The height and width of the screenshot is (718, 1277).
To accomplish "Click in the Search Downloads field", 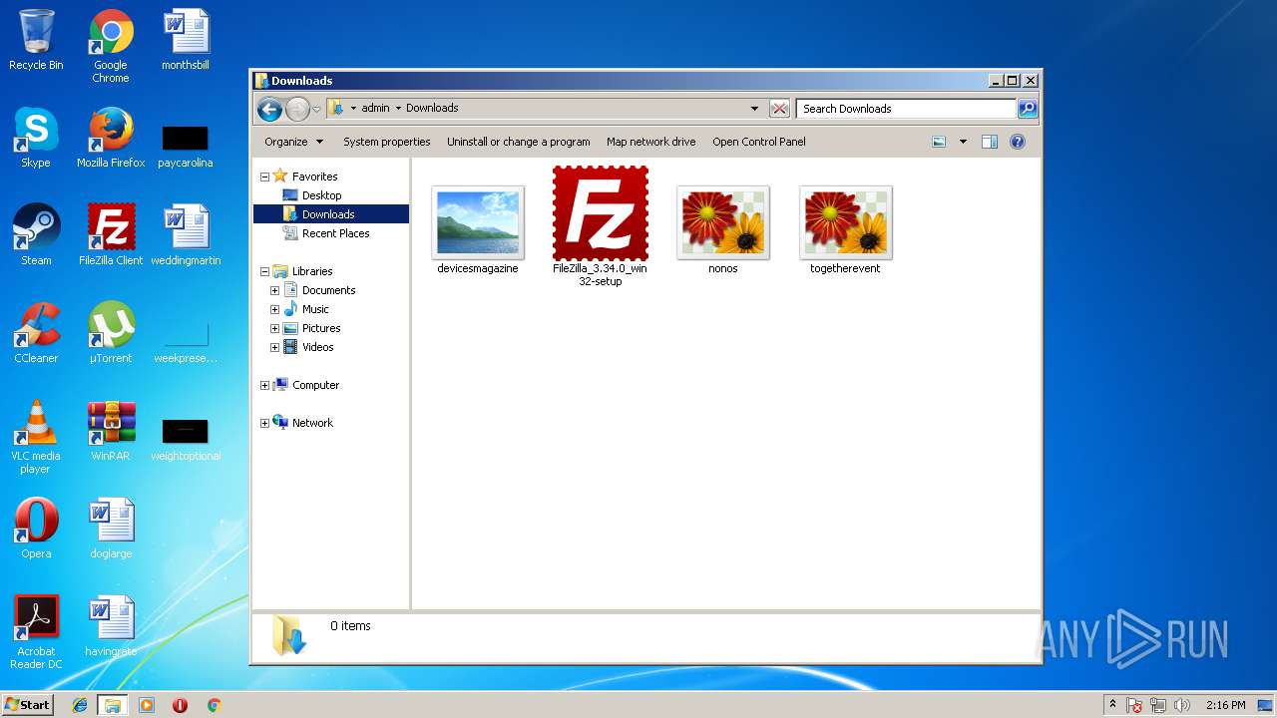I will pyautogui.click(x=906, y=109).
